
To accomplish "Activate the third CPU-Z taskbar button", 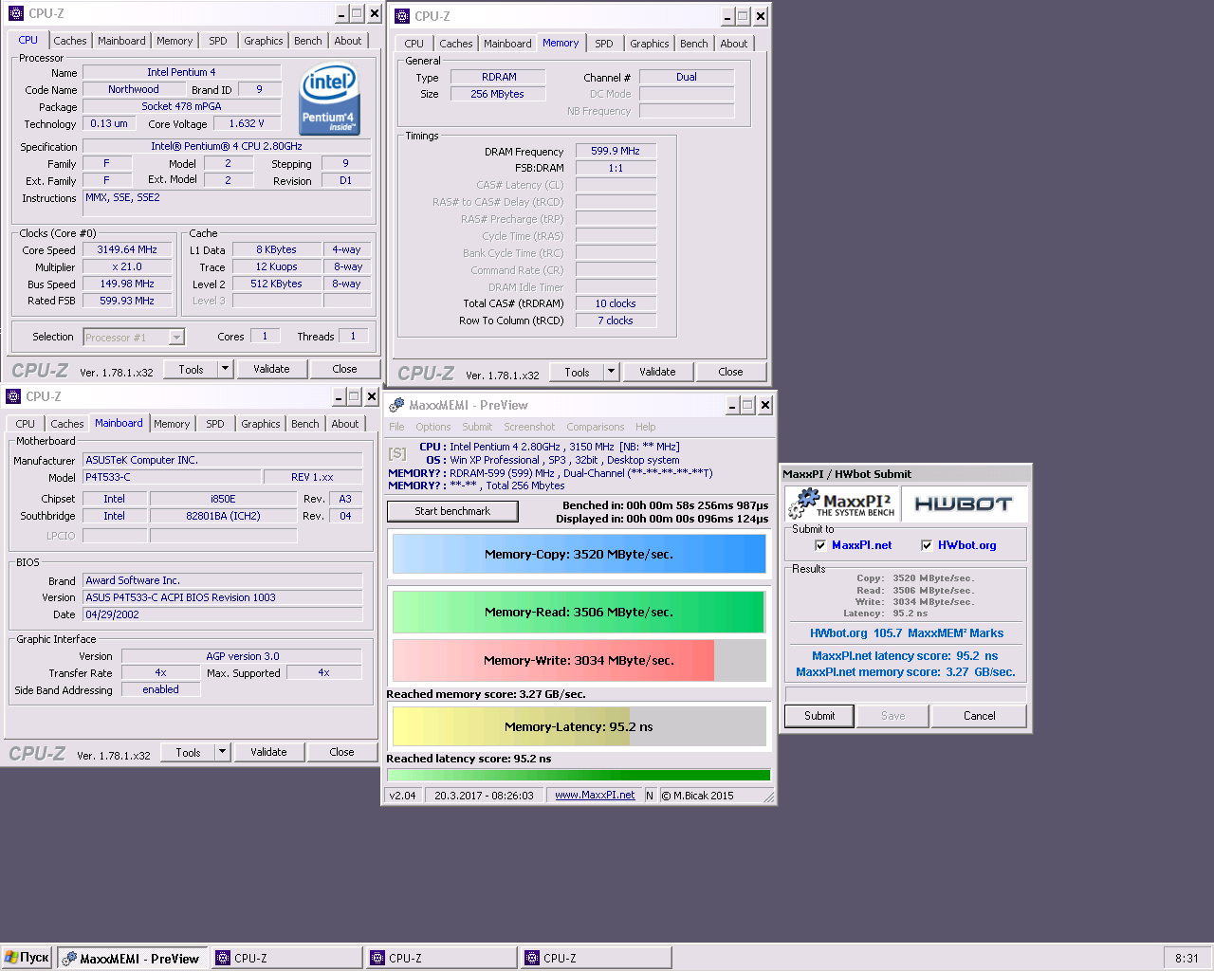I will 596,959.
